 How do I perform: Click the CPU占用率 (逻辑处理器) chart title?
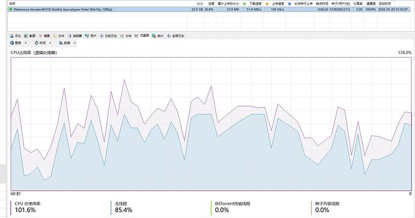[x=34, y=53]
